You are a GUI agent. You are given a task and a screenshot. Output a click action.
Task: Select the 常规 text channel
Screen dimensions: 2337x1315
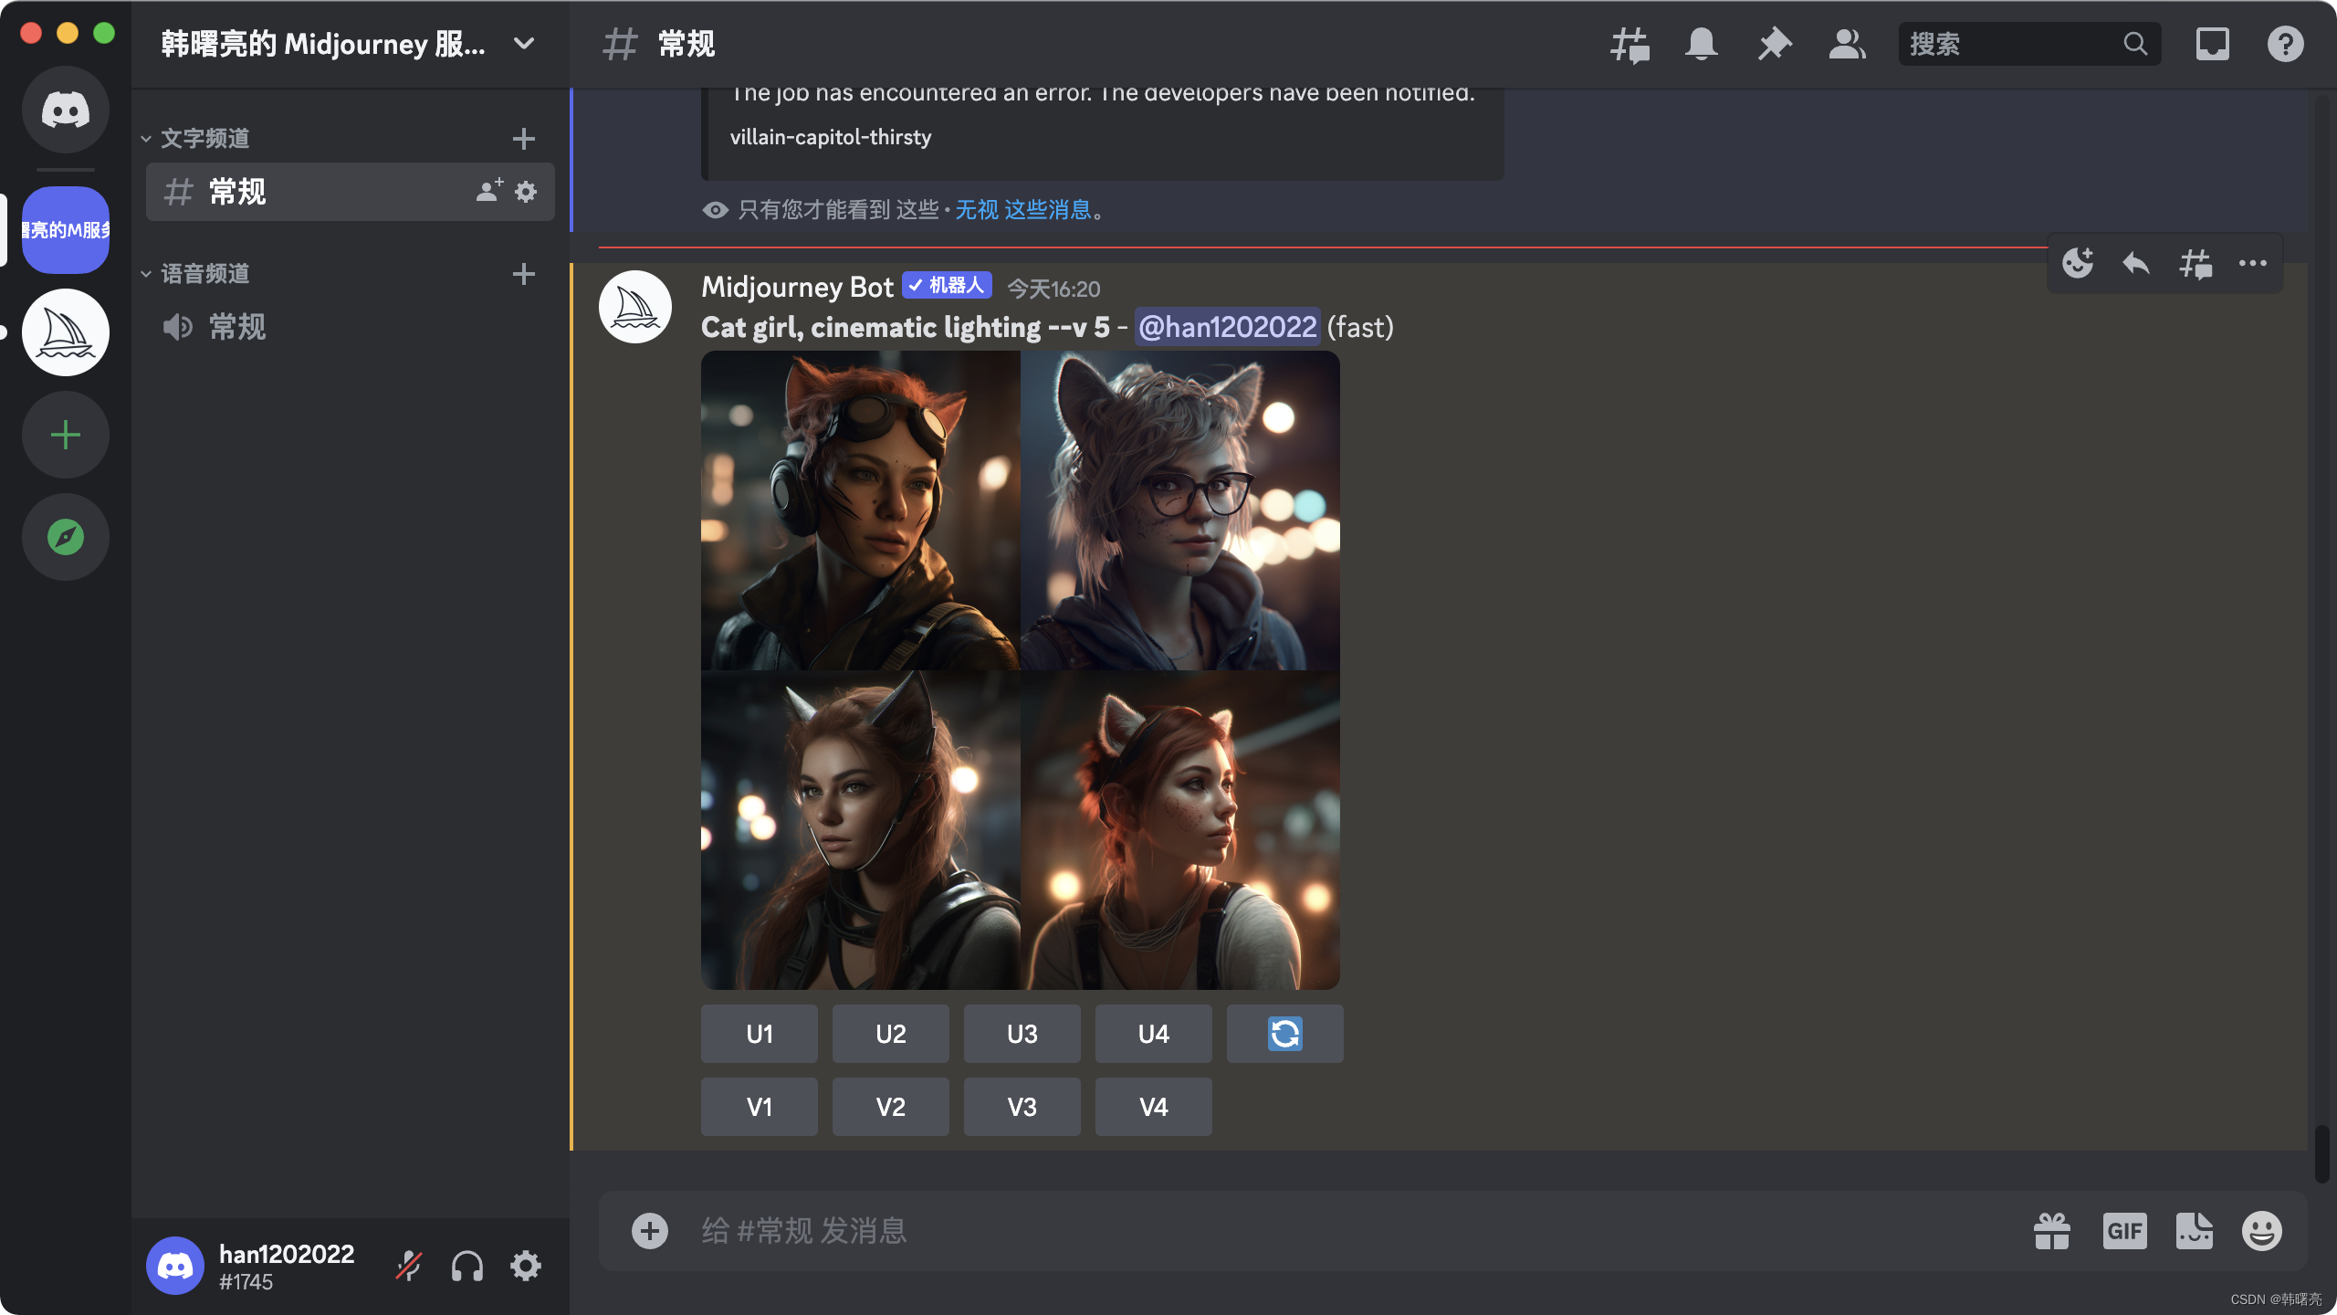pos(237,192)
